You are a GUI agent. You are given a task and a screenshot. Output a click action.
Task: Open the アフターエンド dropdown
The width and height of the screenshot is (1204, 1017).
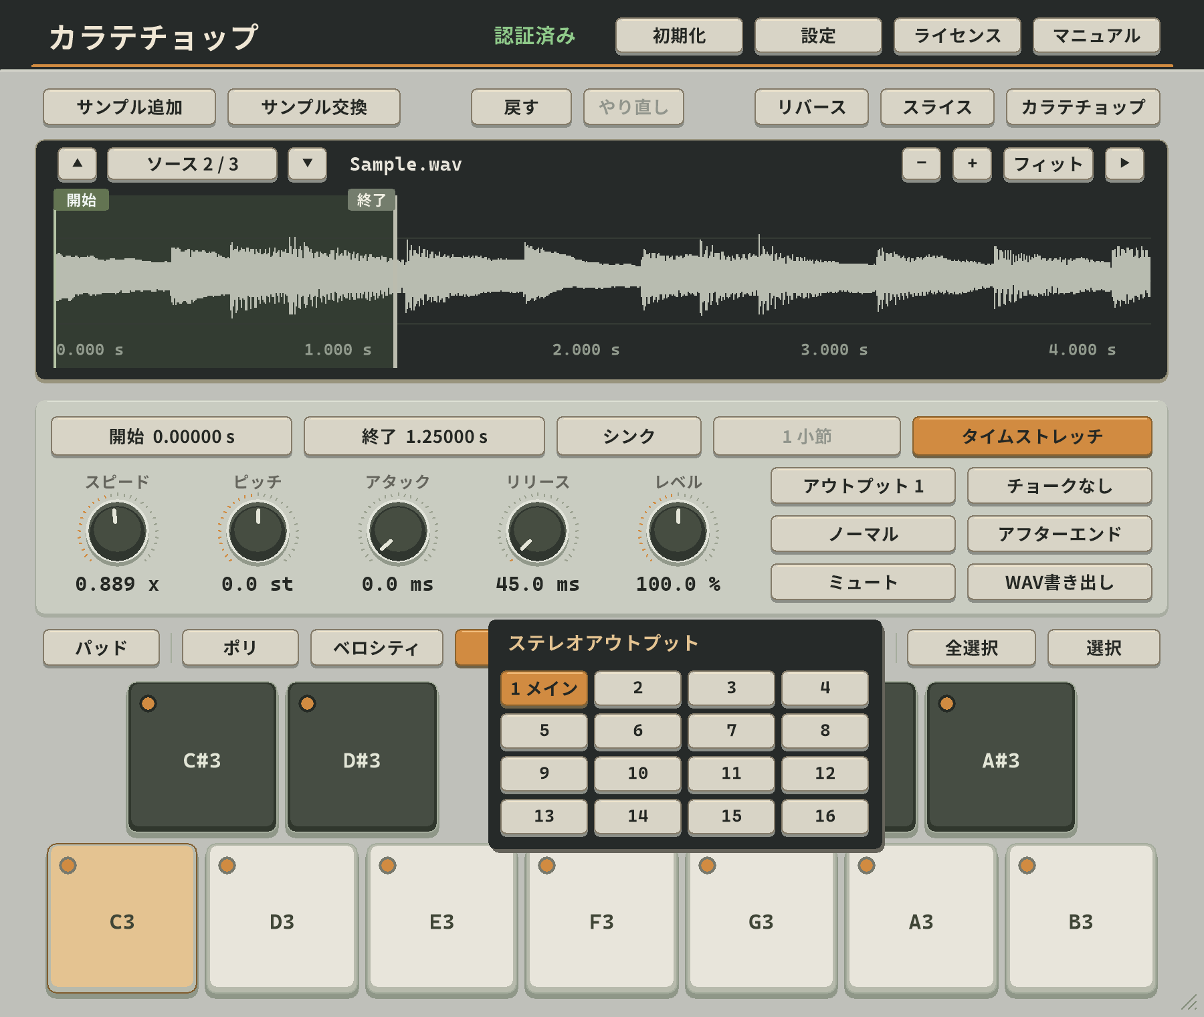tap(1060, 534)
